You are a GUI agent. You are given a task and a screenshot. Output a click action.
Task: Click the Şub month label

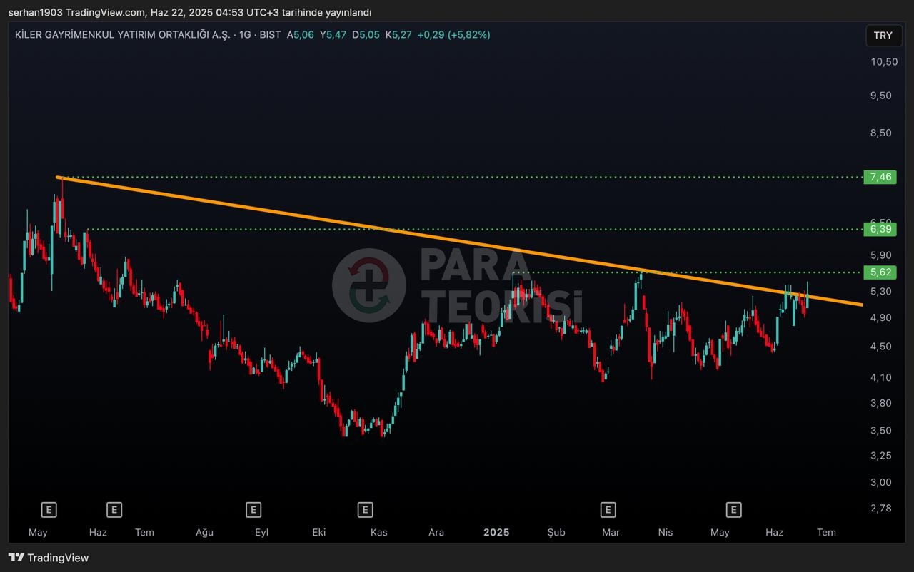pos(556,532)
